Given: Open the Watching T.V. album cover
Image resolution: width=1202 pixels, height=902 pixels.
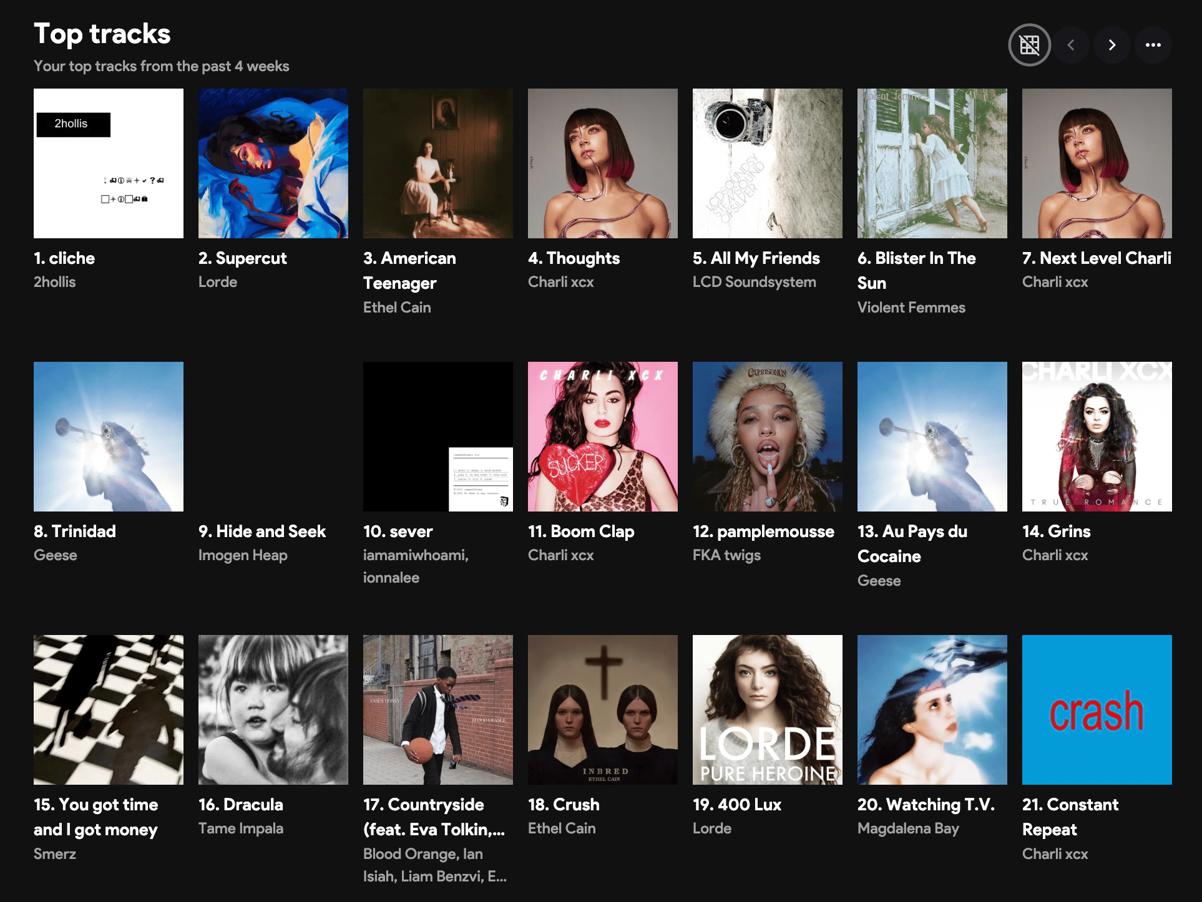Looking at the screenshot, I should click(x=932, y=710).
